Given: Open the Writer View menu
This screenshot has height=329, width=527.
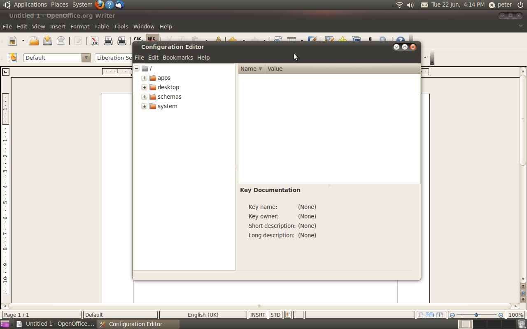Looking at the screenshot, I should 38,26.
